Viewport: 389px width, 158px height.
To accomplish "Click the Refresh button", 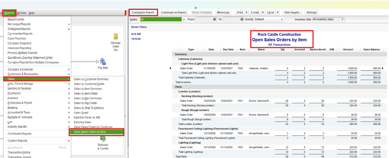I will click(x=312, y=12).
